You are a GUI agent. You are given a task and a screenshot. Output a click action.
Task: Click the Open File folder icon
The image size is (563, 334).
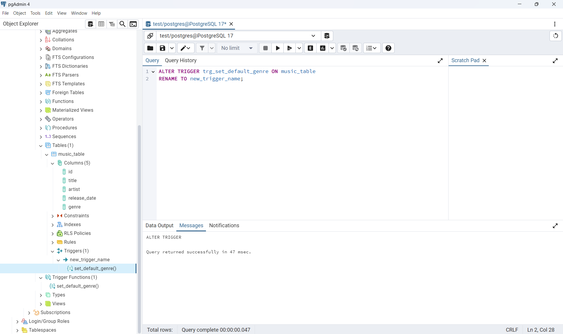click(x=150, y=48)
